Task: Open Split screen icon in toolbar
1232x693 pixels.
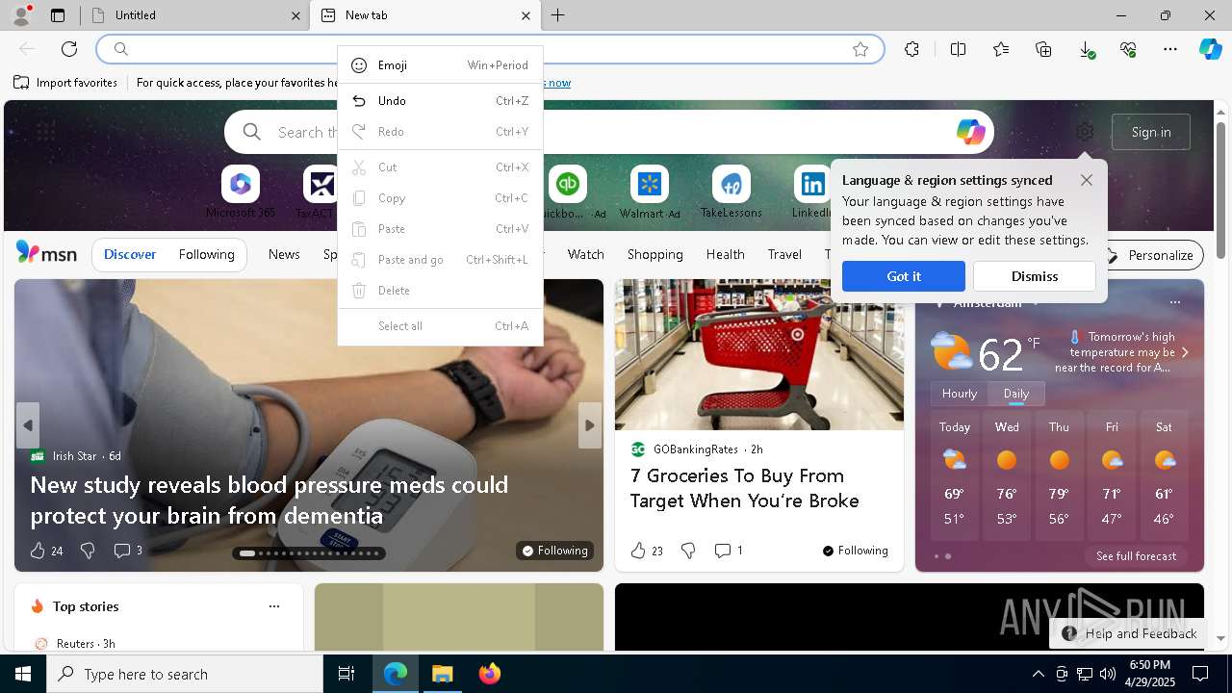Action: tap(958, 49)
